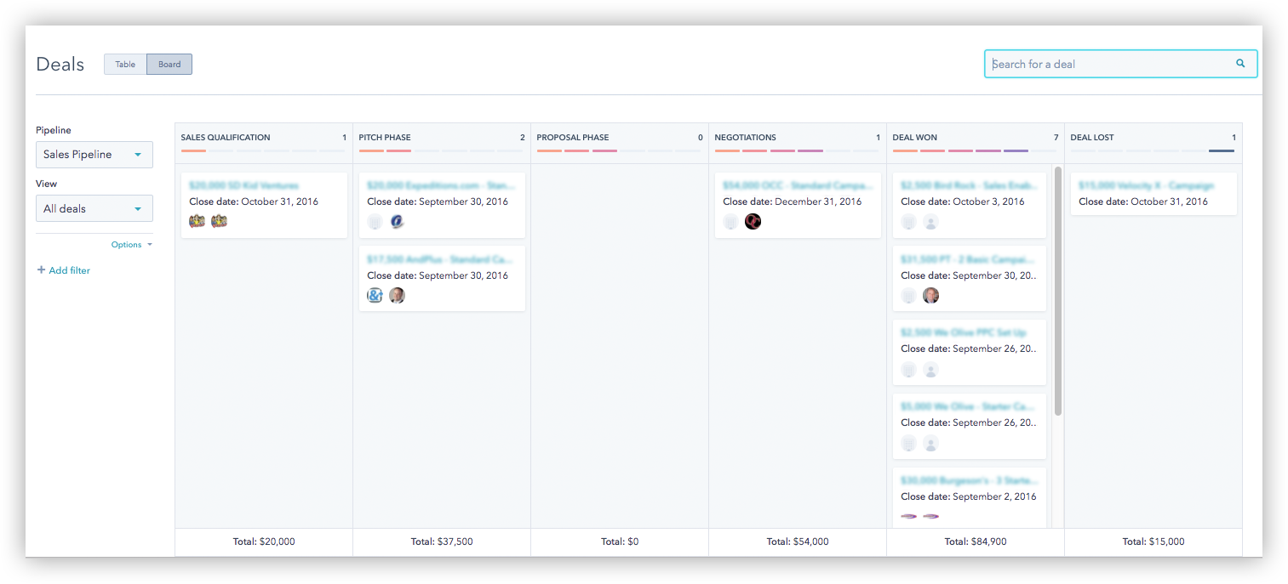
Task: Open the $2,500 We Olive PPC deal
Action: coord(963,332)
